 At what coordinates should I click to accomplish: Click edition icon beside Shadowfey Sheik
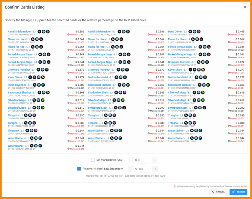(116, 93)
